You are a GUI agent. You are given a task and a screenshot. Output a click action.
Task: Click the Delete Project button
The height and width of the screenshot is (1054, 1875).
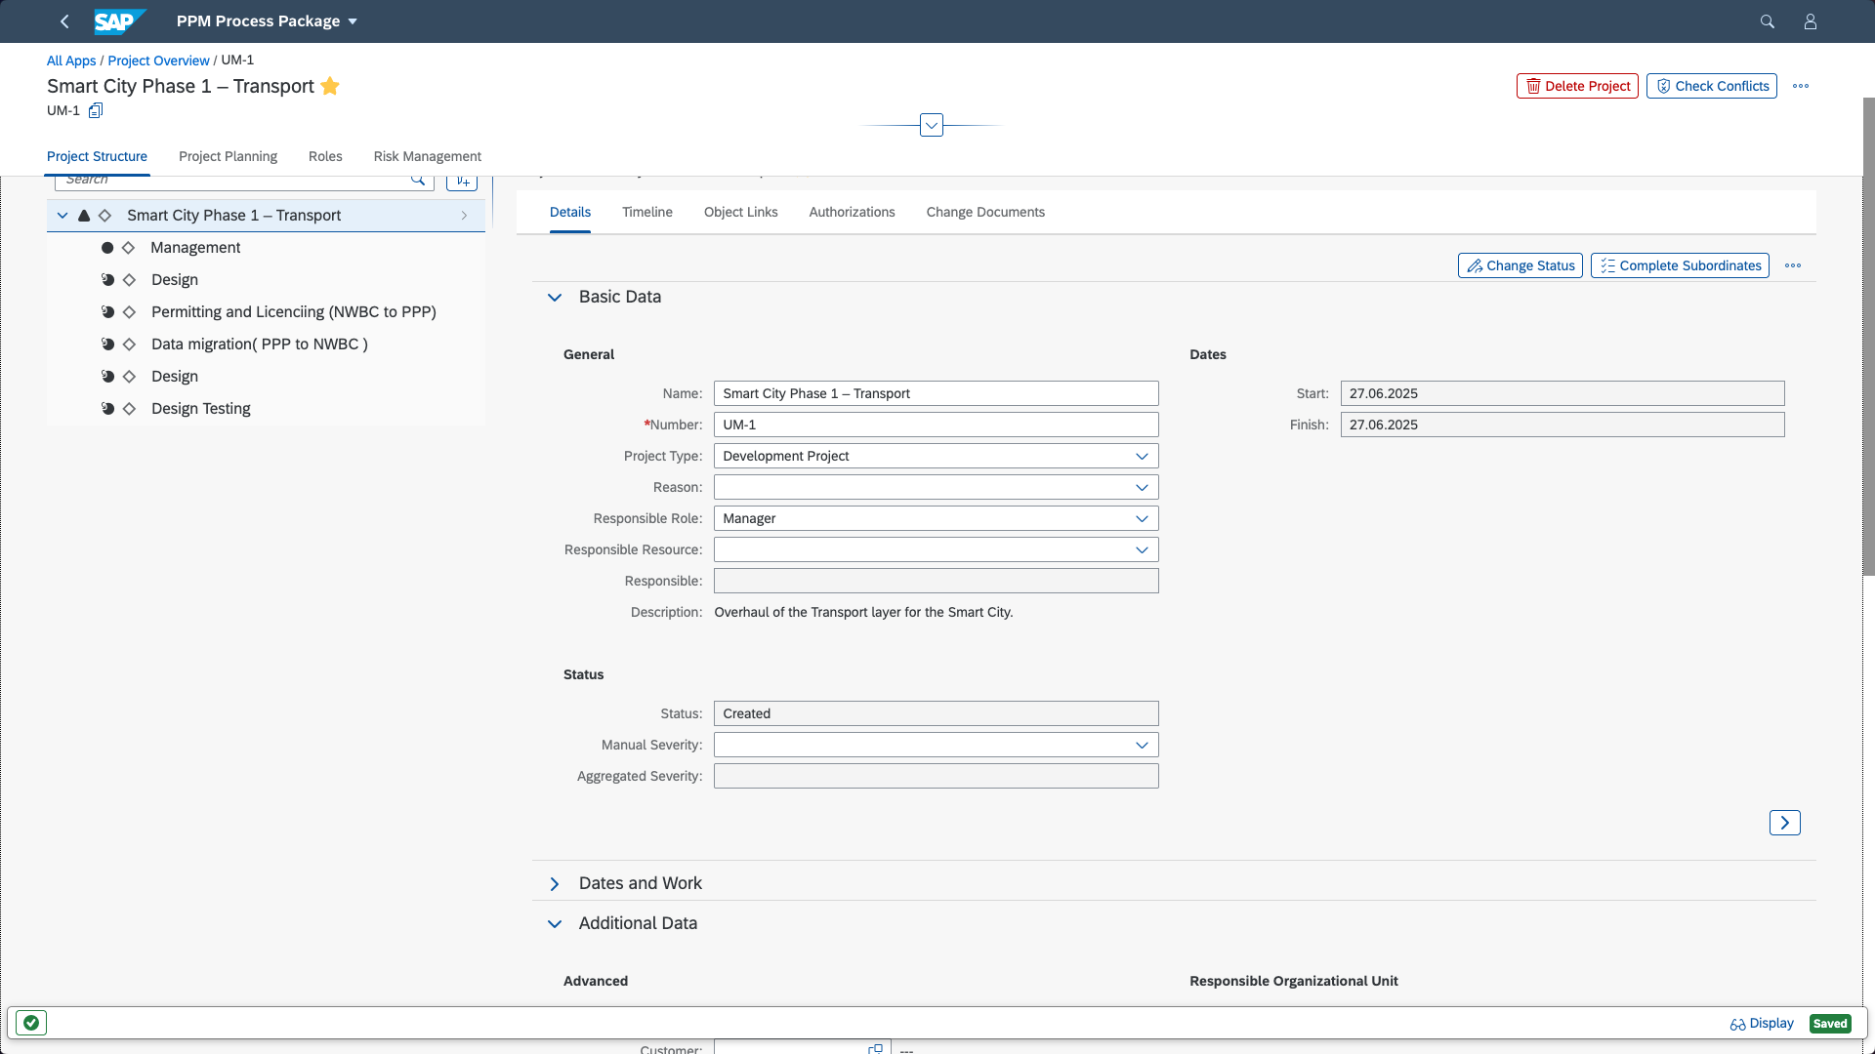click(1577, 86)
